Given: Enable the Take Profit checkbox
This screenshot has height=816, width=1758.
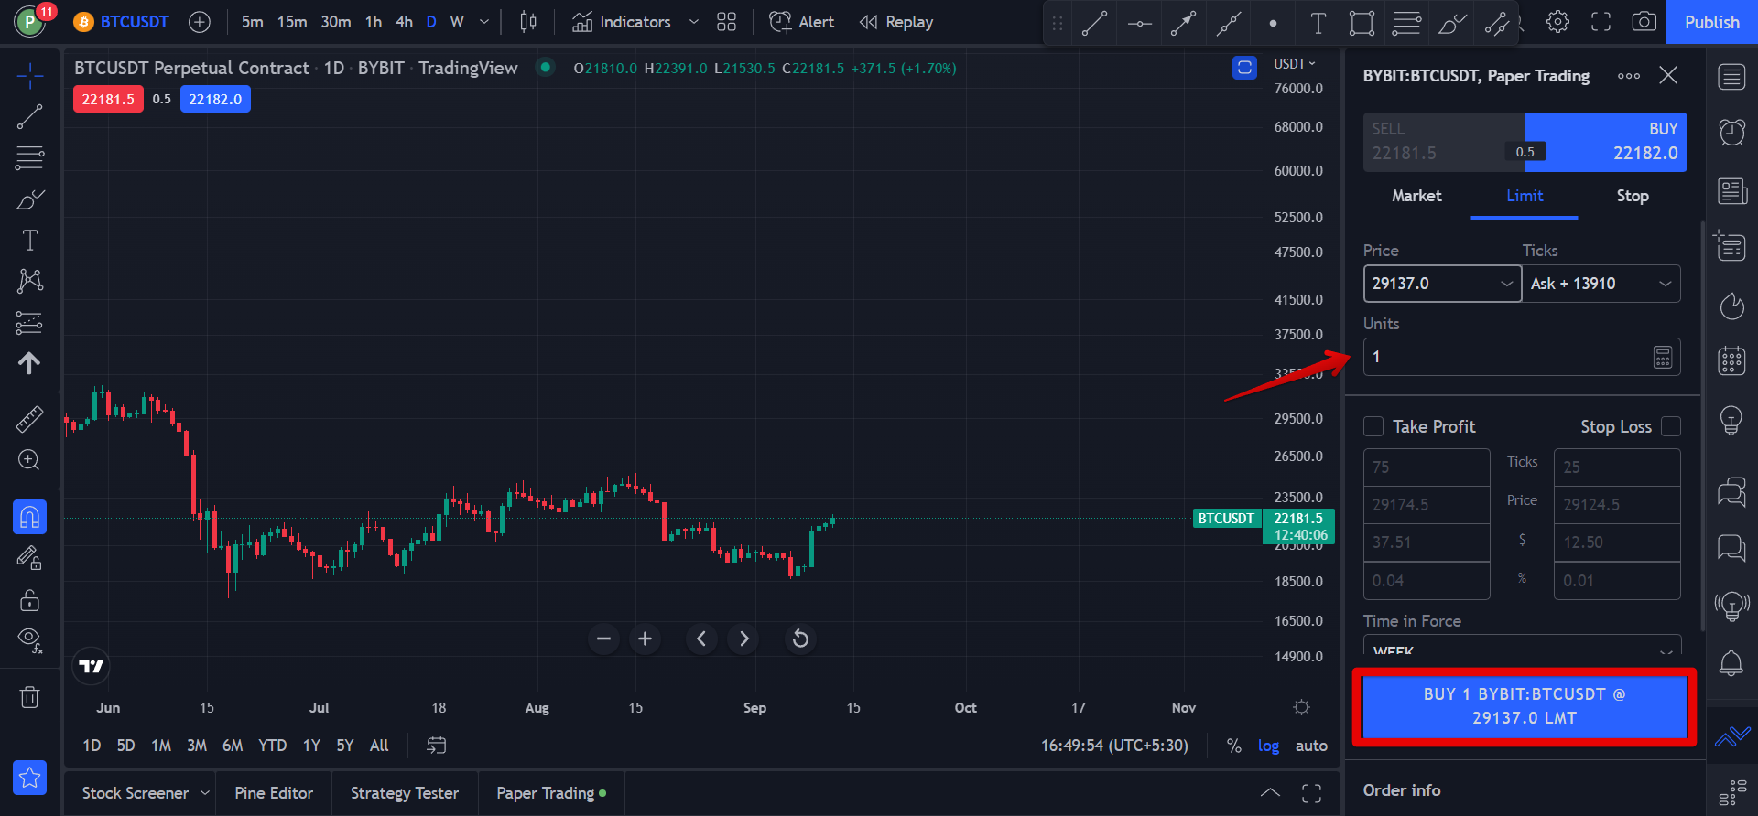Looking at the screenshot, I should click(x=1373, y=426).
